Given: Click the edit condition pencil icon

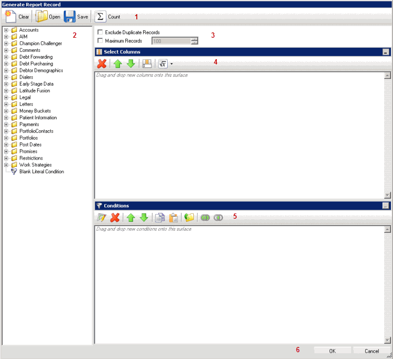Looking at the screenshot, I should tap(102, 218).
